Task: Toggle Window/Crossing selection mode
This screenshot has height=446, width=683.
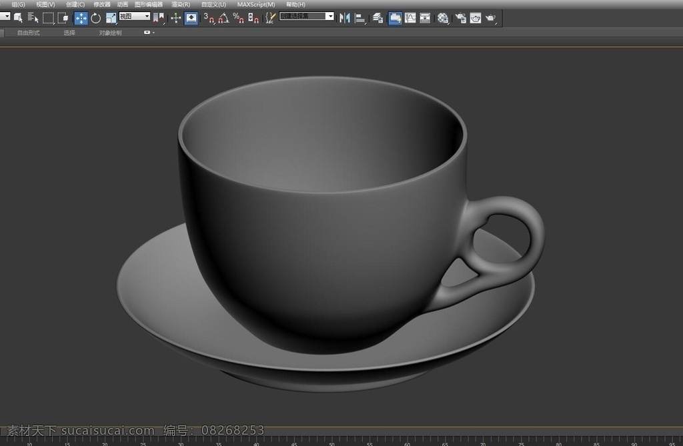Action: pyautogui.click(x=63, y=18)
